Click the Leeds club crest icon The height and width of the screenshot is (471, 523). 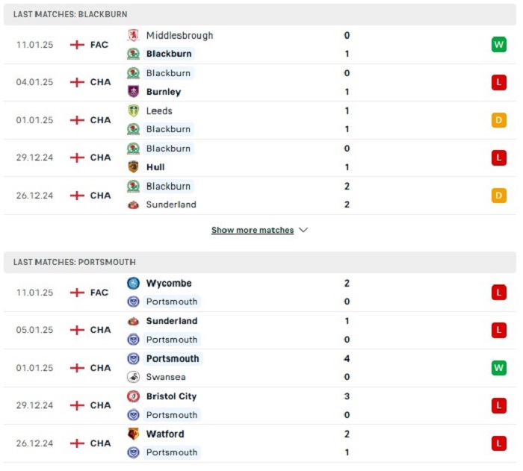(x=134, y=110)
